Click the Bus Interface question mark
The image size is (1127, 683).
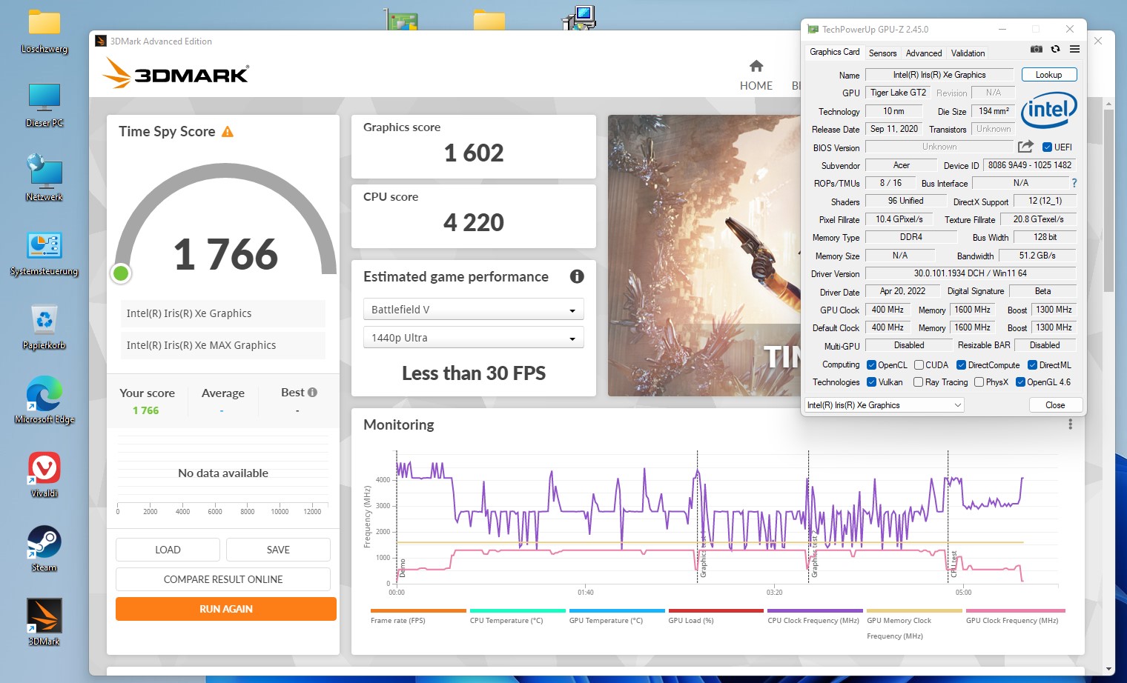1074,183
